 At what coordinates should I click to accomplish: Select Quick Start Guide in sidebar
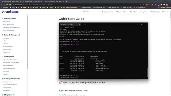pos(8,25)
